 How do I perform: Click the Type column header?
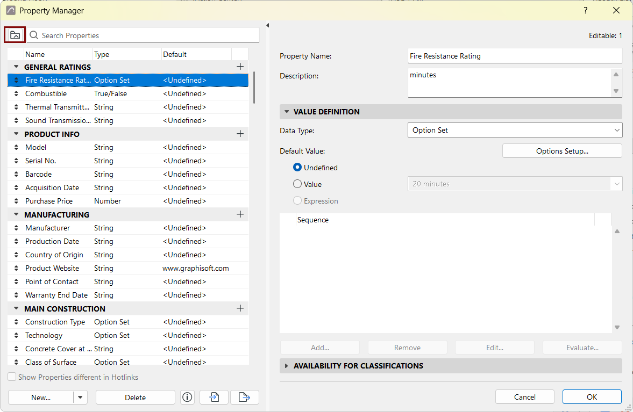(x=127, y=54)
